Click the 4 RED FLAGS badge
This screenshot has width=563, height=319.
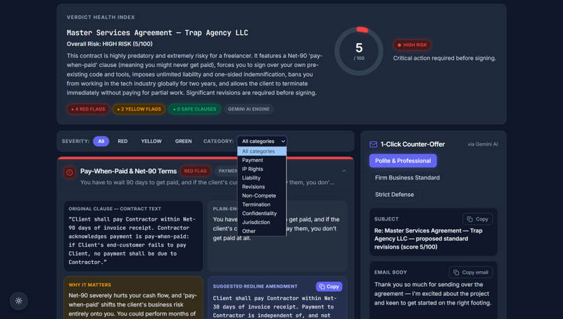pos(88,109)
